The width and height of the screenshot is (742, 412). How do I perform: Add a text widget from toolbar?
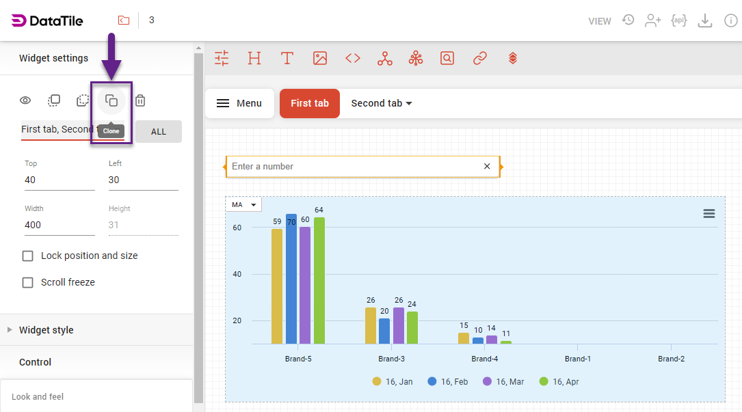coord(287,58)
